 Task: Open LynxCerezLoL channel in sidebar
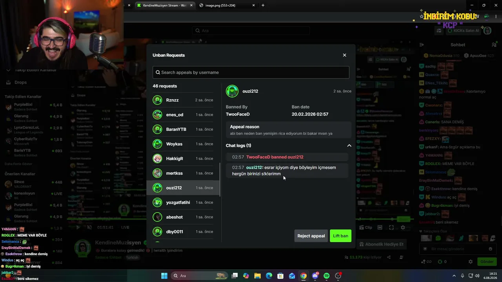point(34,130)
